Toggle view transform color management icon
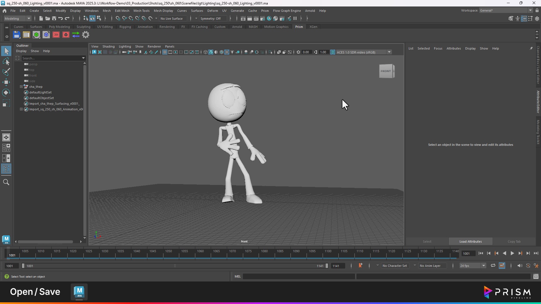Screen dimensions: 541x304 pyautogui.click(x=333, y=52)
